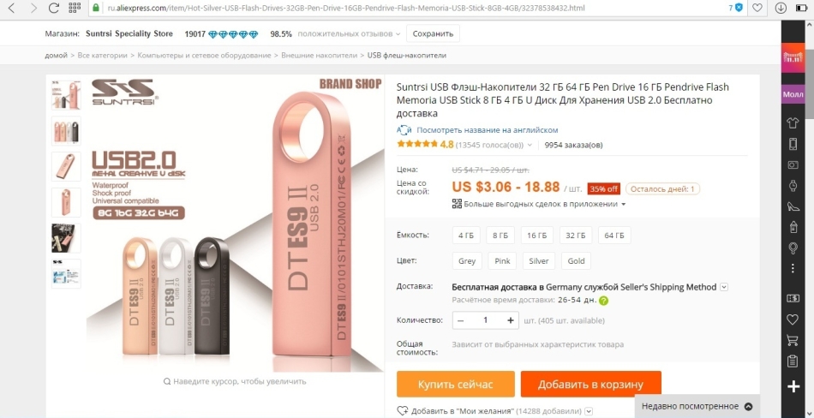The image size is (814, 418).
Task: Open the downloads arrow icon
Action: pyautogui.click(x=781, y=8)
